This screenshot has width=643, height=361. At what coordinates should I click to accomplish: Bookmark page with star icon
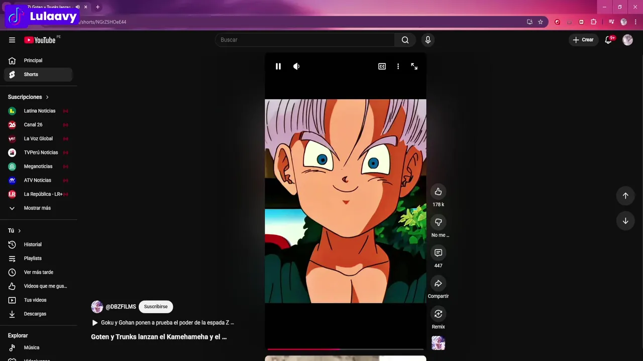pos(541,22)
